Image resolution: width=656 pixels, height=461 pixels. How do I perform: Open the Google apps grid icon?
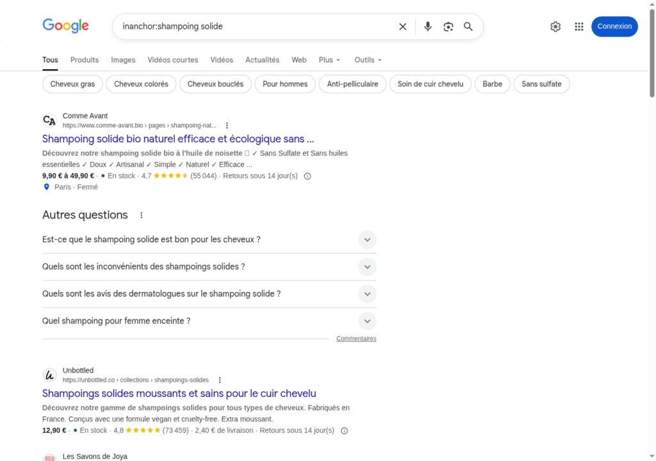(579, 26)
